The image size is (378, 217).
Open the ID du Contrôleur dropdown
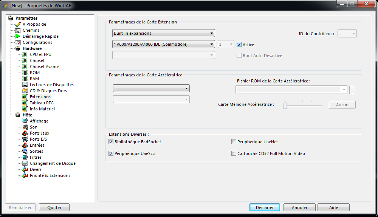click(347, 34)
